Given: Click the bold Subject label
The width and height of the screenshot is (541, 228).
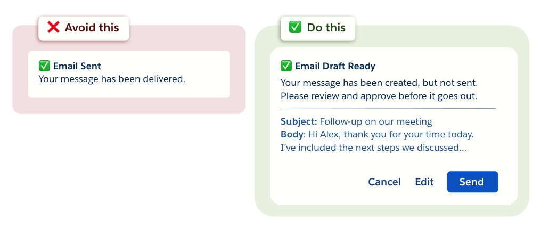Looking at the screenshot, I should 299,121.
